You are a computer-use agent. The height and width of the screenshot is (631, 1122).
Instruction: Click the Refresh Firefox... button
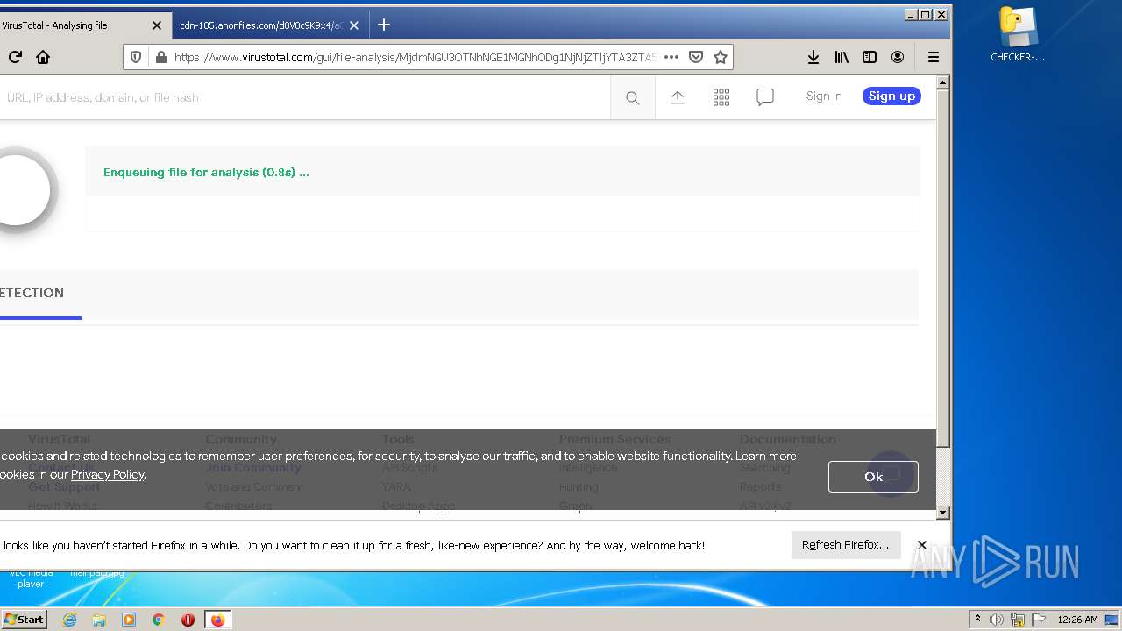pyautogui.click(x=845, y=545)
